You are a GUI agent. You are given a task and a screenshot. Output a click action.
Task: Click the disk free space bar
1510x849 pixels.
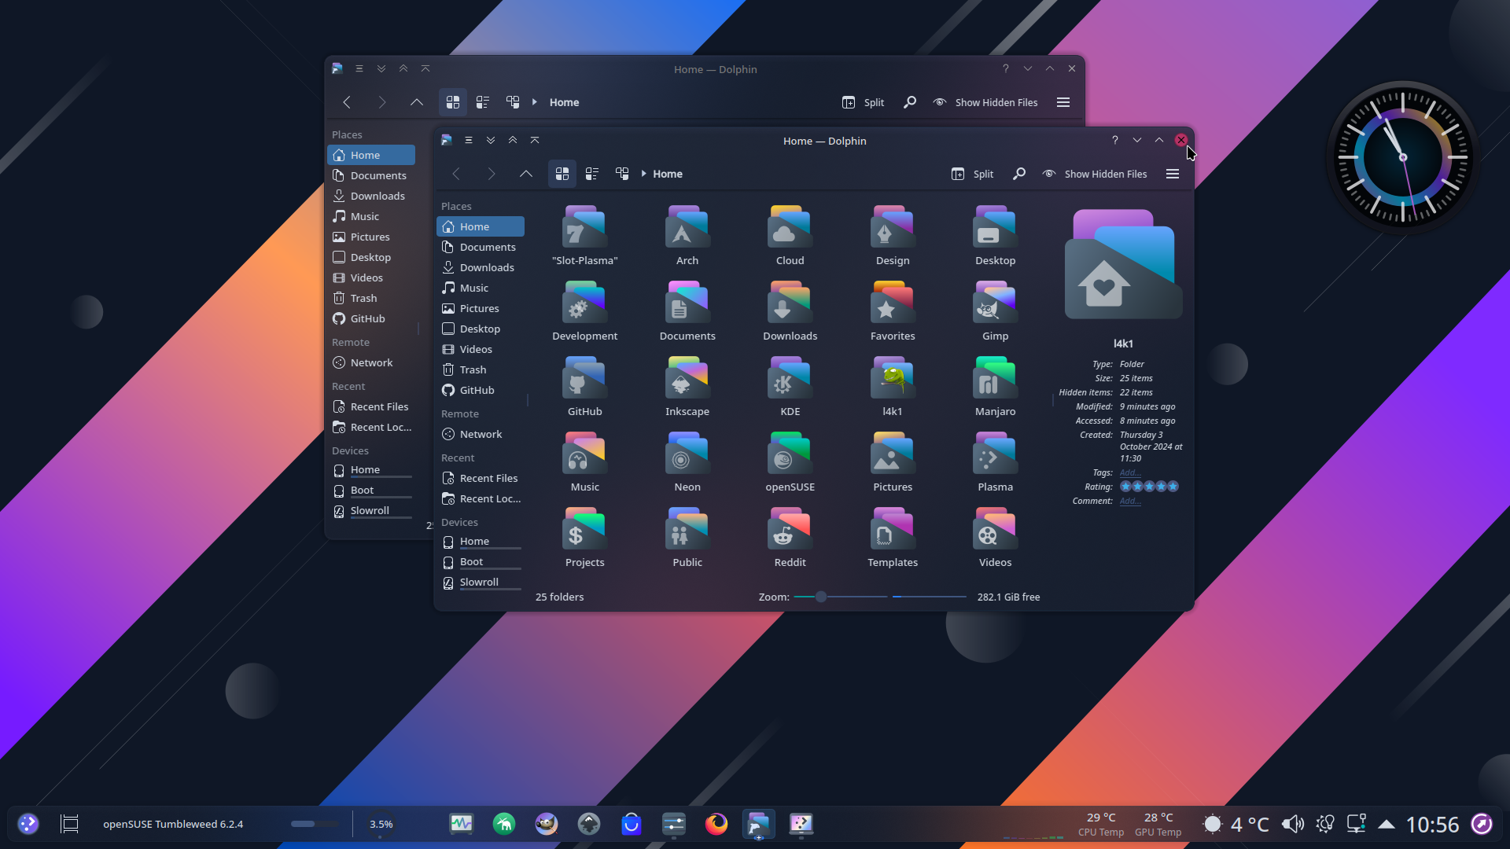(x=929, y=597)
